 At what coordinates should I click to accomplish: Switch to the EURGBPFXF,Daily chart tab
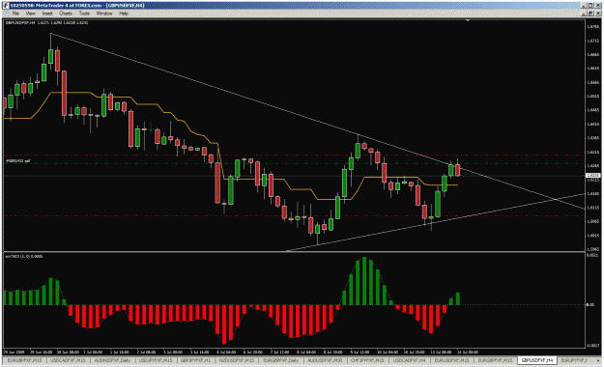[x=281, y=360]
